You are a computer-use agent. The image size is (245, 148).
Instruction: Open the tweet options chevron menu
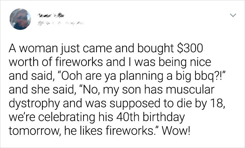coord(232,15)
